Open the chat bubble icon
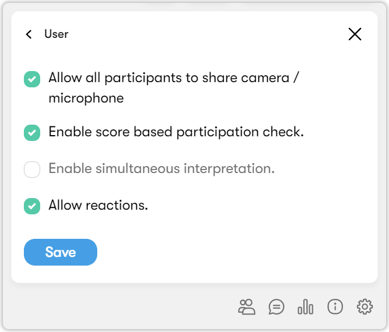 pyautogui.click(x=277, y=307)
